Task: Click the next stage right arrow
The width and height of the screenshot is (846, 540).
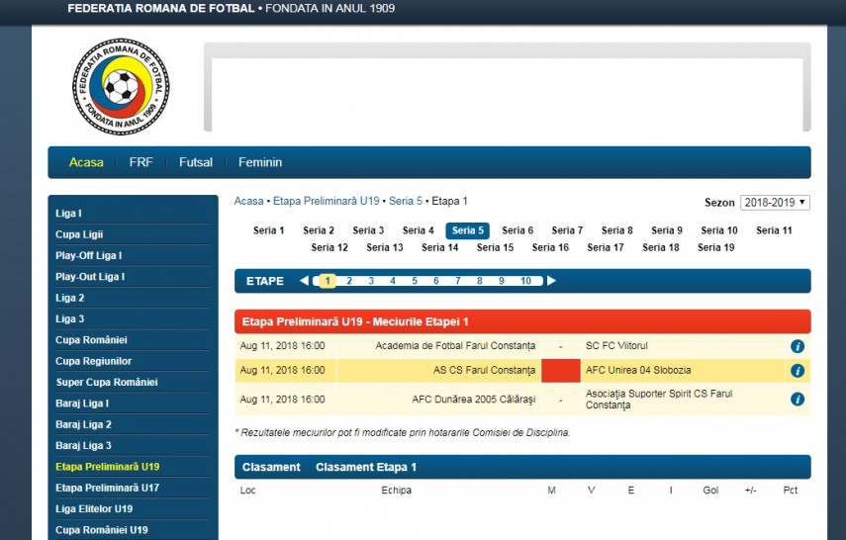Action: (x=551, y=281)
